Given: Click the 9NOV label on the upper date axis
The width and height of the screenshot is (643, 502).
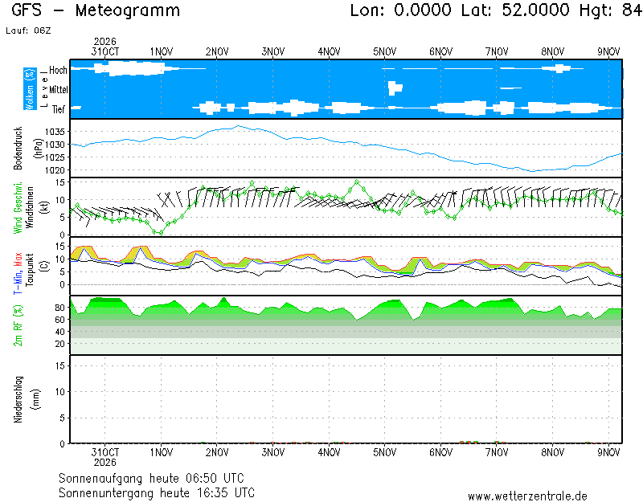Looking at the screenshot, I should (x=608, y=51).
